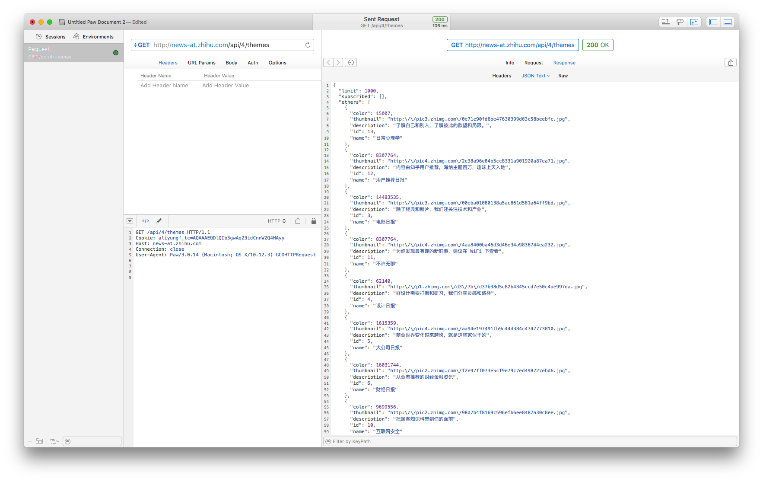Click the green status dot on Request
The image size is (763, 482).
116,53
